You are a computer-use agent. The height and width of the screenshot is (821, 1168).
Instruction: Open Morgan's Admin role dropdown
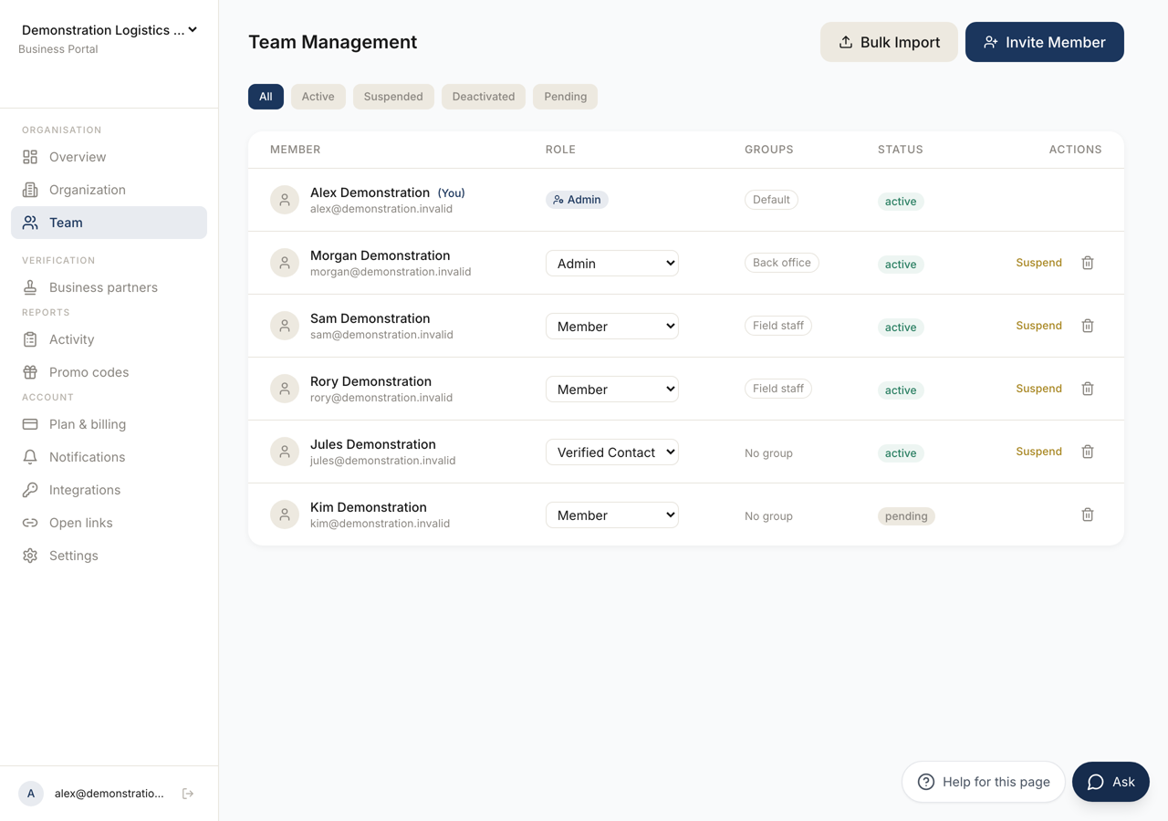click(612, 263)
